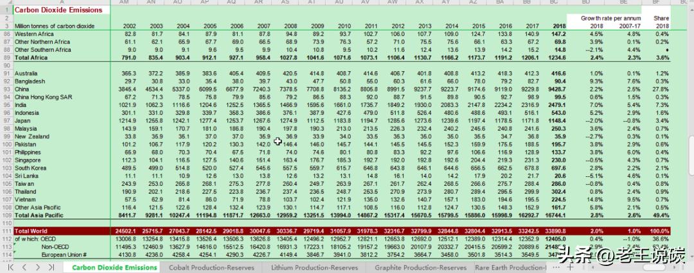
Task: Select the 'Taiwan' label cell
Action: [62, 184]
